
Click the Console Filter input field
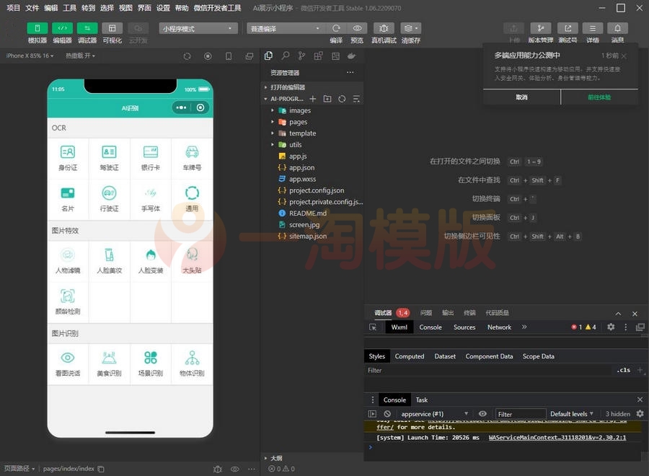[x=521, y=414]
